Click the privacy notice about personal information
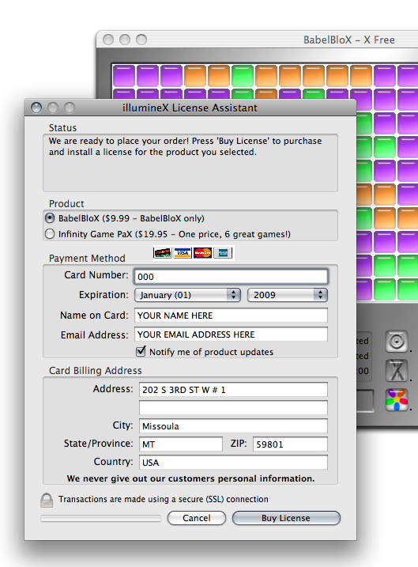The height and width of the screenshot is (567, 418). (190, 478)
